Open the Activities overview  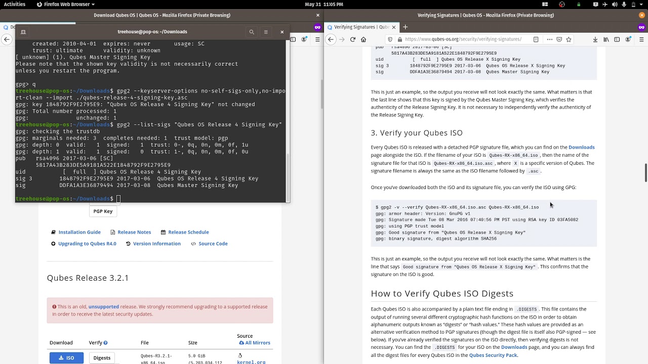15,4
